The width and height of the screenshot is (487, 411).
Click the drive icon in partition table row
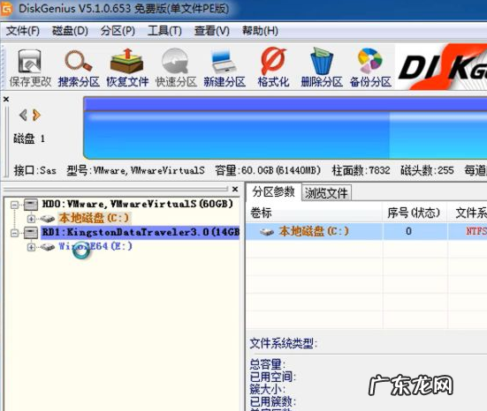267,232
